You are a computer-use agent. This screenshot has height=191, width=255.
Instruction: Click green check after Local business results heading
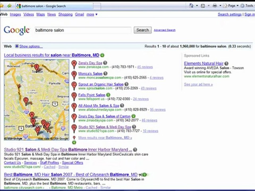point(102,55)
